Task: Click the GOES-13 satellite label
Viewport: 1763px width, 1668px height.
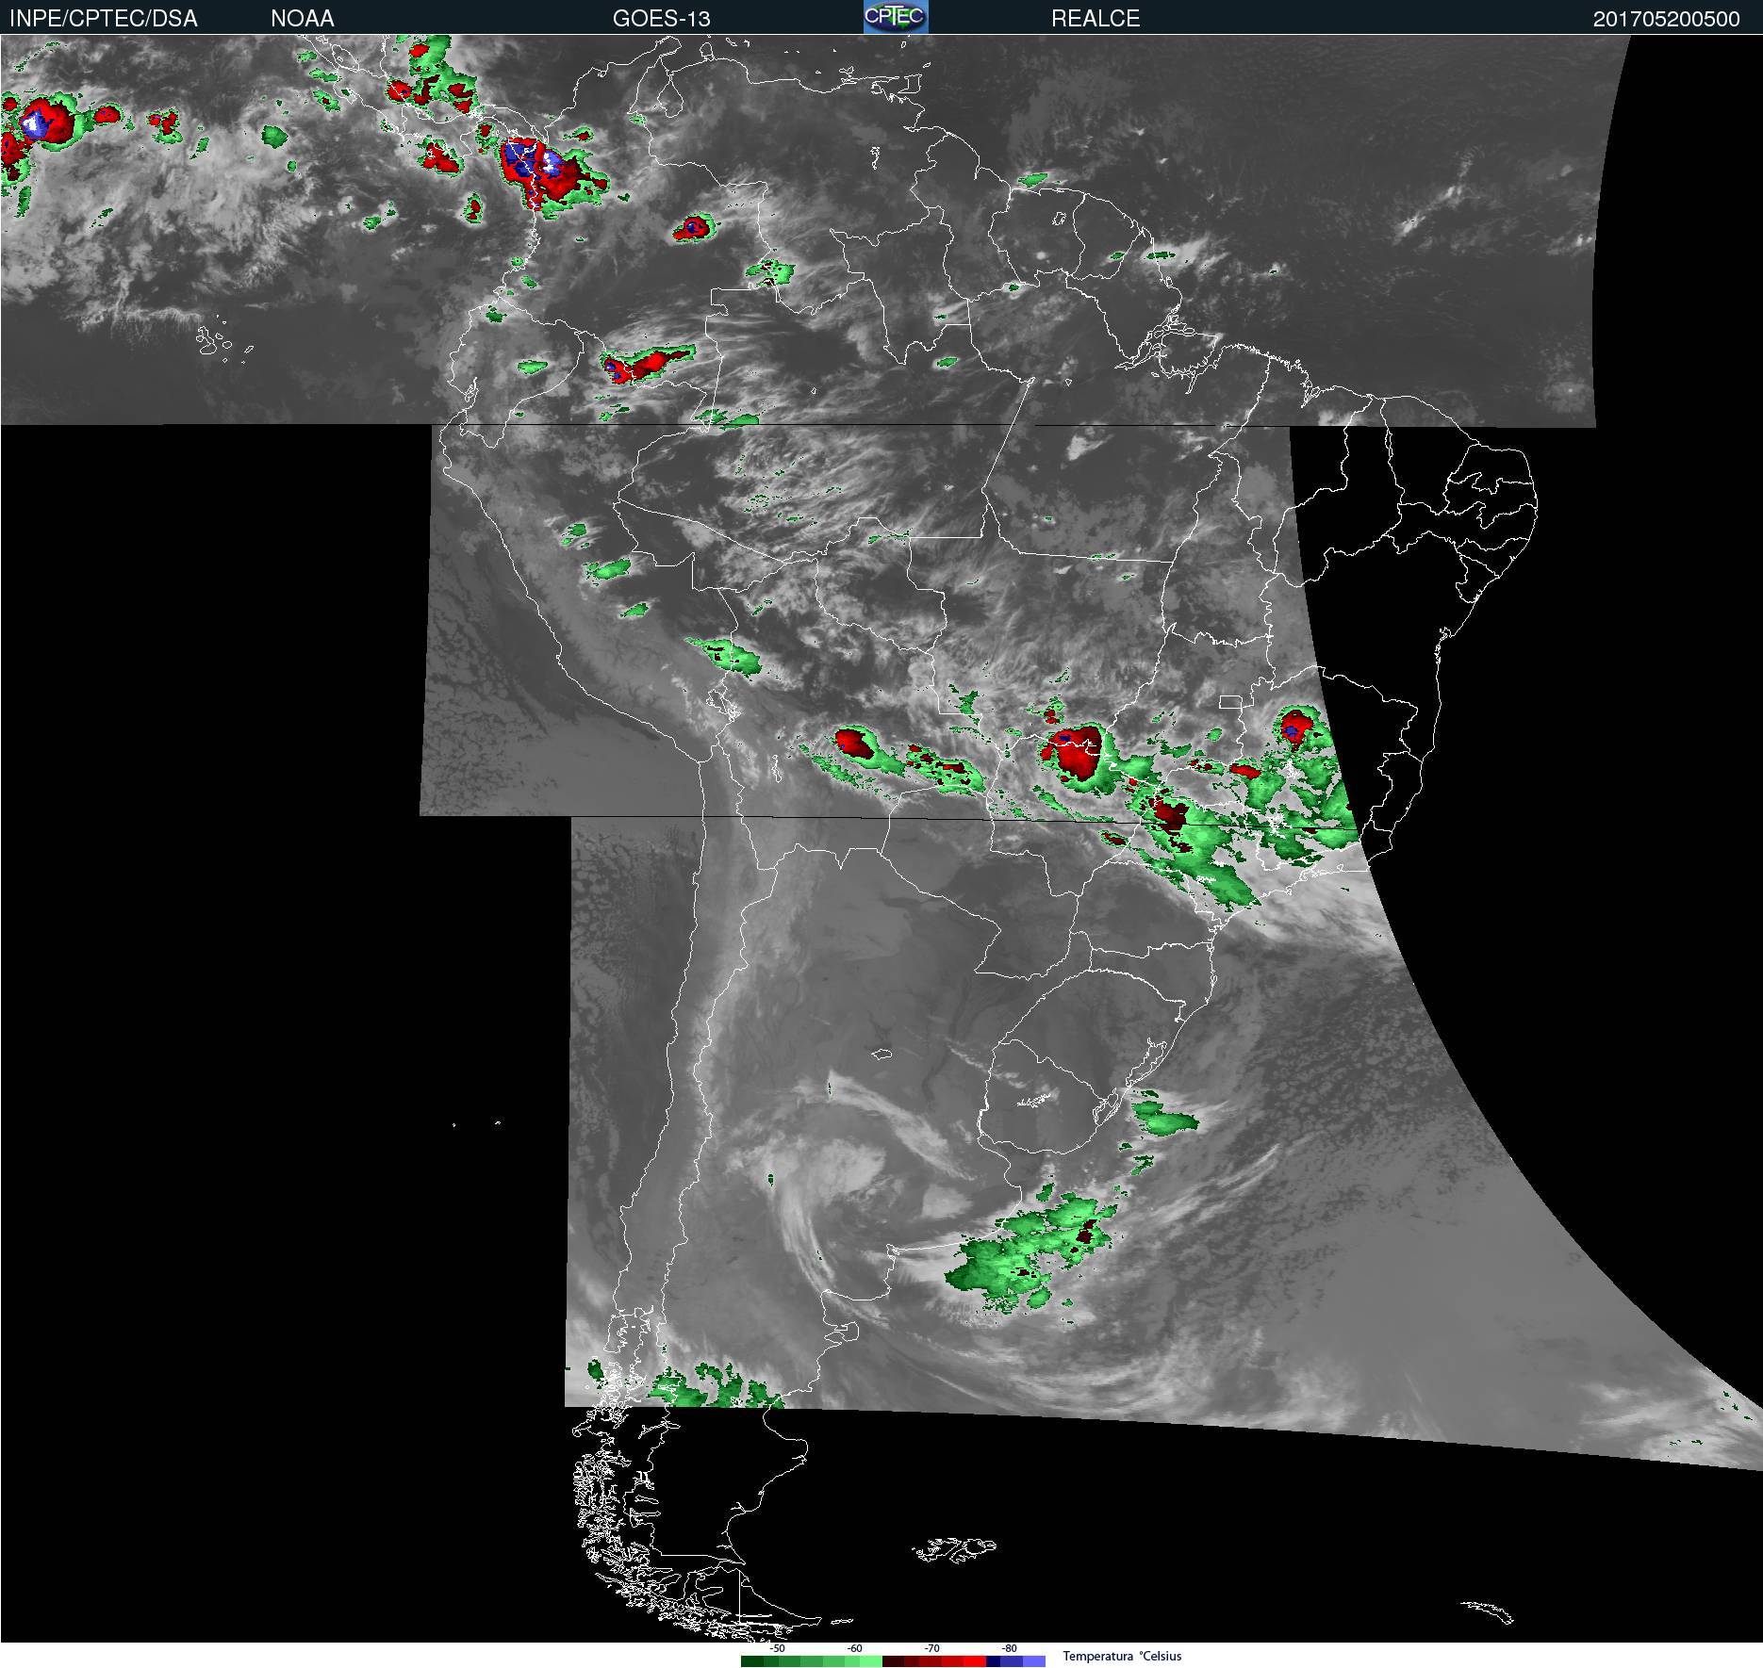Action: (662, 19)
